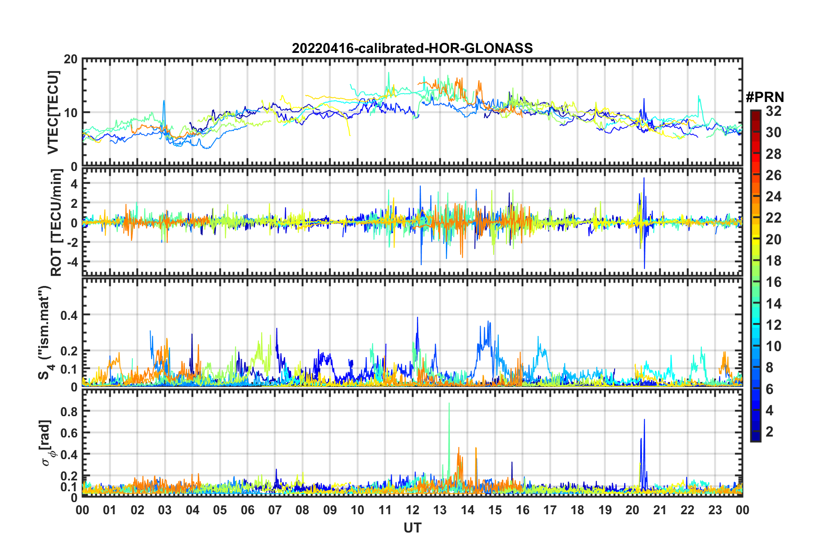
Task: Click the ROT y-axis tick label -4
Action: (x=72, y=262)
